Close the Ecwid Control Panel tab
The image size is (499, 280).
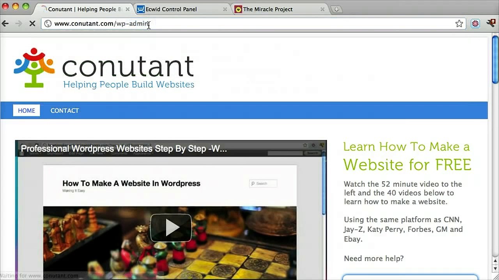coord(225,9)
